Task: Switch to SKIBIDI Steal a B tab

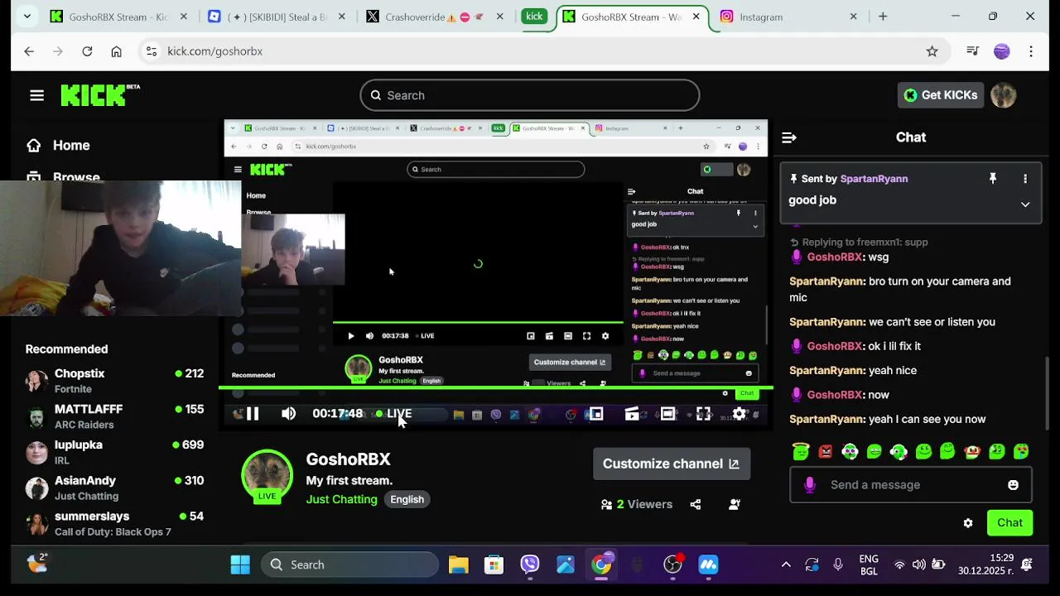Action: [x=278, y=17]
